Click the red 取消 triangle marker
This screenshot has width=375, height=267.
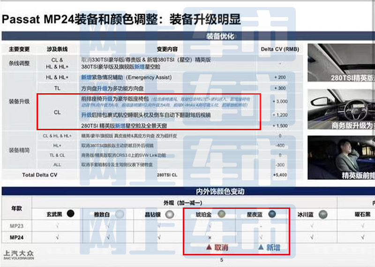209,247
